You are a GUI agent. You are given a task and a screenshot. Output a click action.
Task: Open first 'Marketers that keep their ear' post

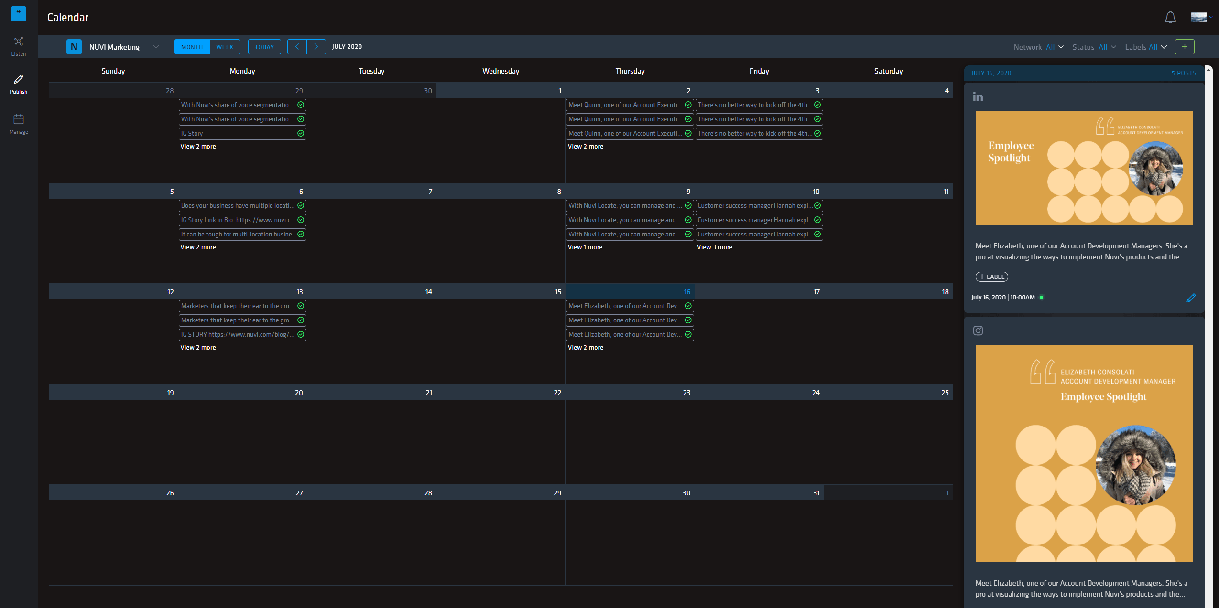point(242,306)
